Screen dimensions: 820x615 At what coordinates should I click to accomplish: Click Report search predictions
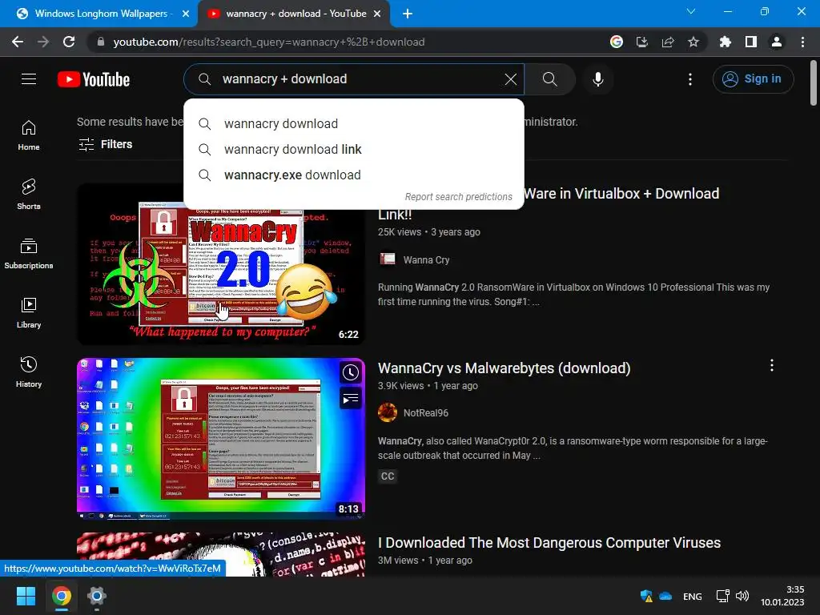(458, 197)
